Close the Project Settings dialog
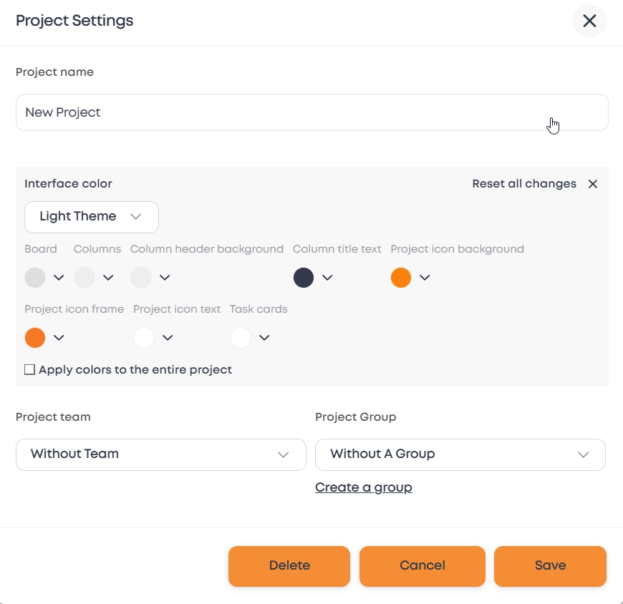The height and width of the screenshot is (604, 623). coord(589,21)
